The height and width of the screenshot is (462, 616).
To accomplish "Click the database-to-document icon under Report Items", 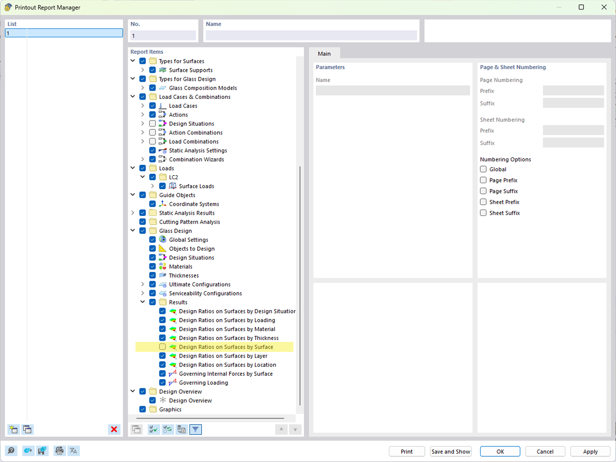I will [x=181, y=429].
